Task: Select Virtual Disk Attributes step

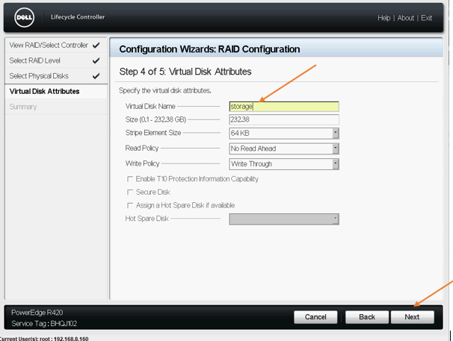Action: 56,92
